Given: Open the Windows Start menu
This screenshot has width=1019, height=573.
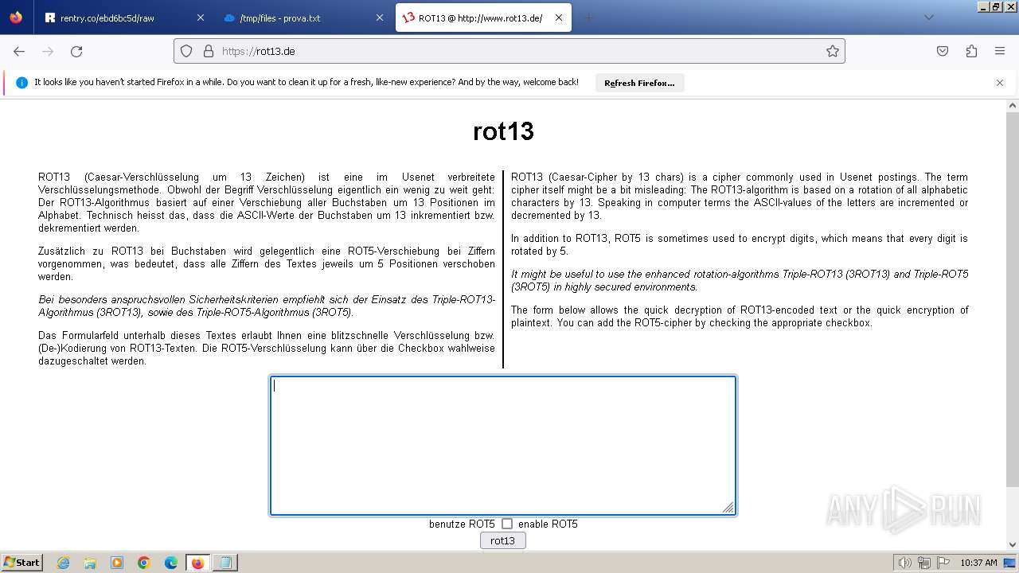Looking at the screenshot, I should click(x=21, y=562).
